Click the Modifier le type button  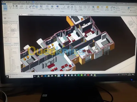point(14,21)
